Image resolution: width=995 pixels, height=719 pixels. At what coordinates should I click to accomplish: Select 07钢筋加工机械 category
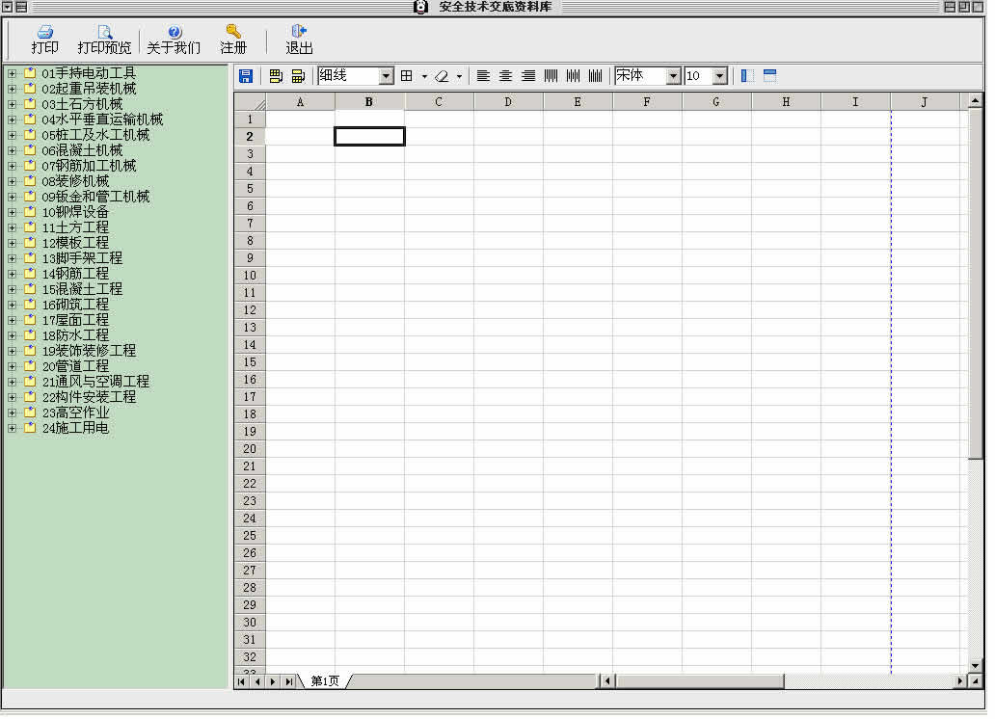[89, 167]
